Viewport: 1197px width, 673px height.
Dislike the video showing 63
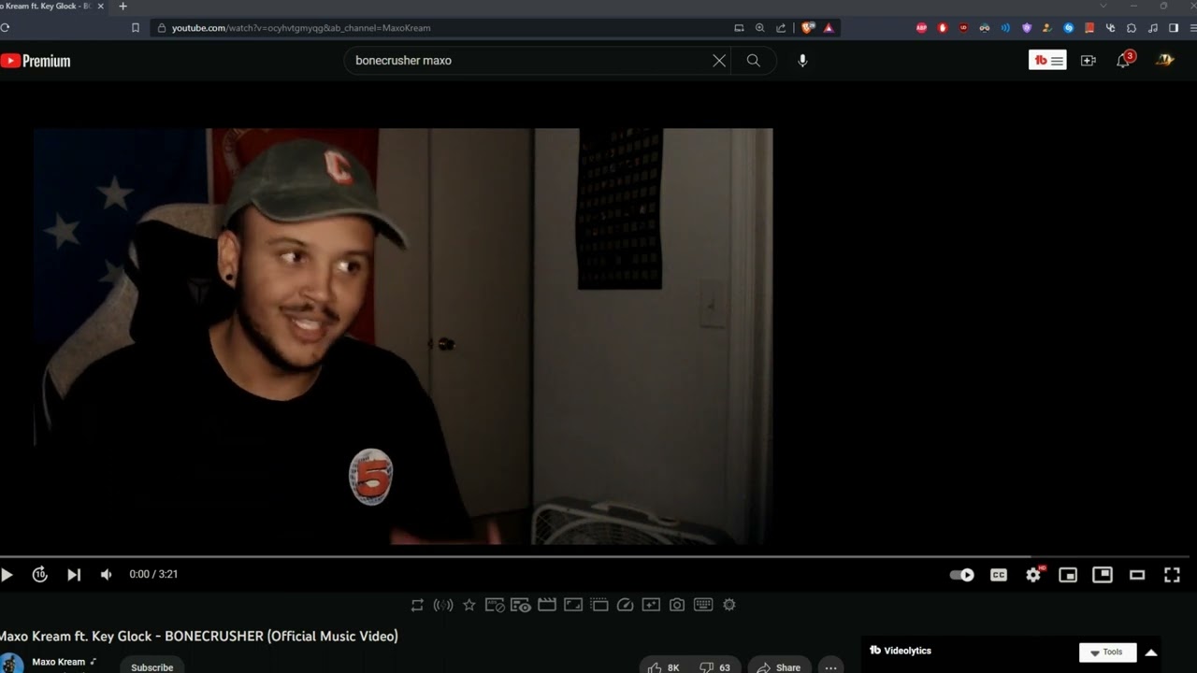click(x=717, y=667)
